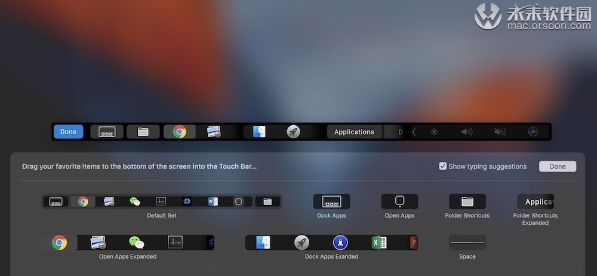
Task: Select the Finder icon in the Touch Bar
Action: [x=259, y=132]
